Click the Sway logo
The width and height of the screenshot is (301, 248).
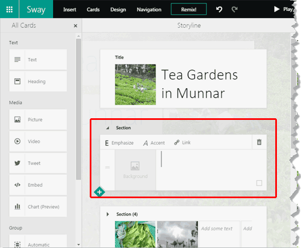[36, 9]
